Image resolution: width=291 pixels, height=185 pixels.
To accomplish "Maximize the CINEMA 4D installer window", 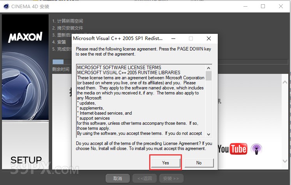I will pos(263,6).
